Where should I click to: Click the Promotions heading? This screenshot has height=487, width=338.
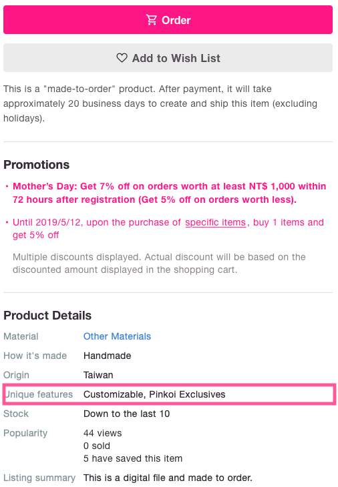coord(36,165)
